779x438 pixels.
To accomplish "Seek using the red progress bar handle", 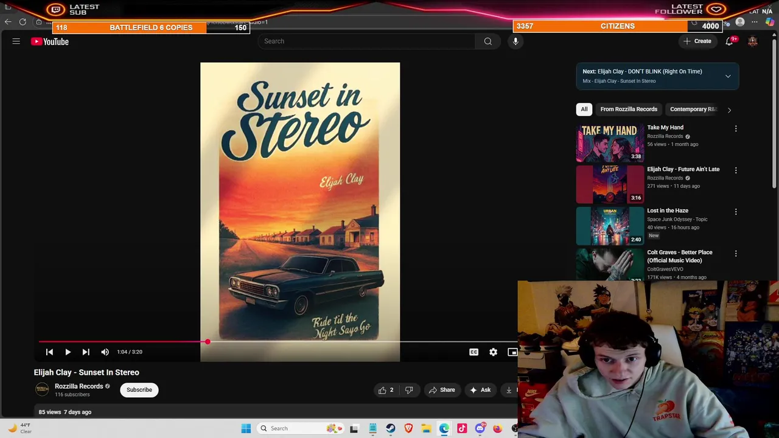I will coord(208,342).
